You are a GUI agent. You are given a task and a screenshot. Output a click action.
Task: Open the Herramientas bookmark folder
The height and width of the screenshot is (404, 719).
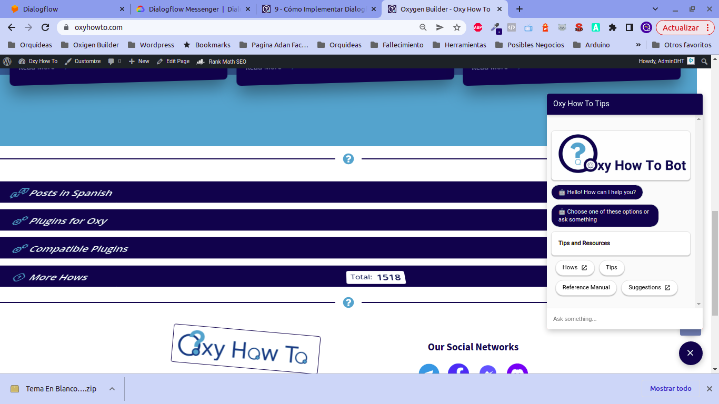[x=460, y=45]
